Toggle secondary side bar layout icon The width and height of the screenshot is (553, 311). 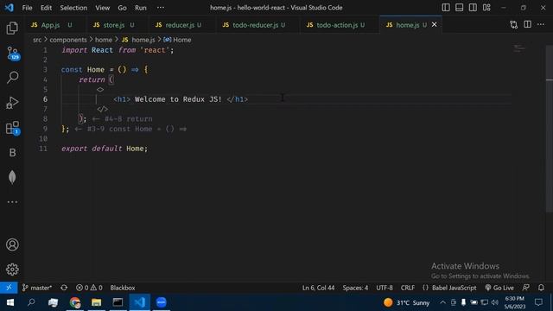pyautogui.click(x=473, y=8)
